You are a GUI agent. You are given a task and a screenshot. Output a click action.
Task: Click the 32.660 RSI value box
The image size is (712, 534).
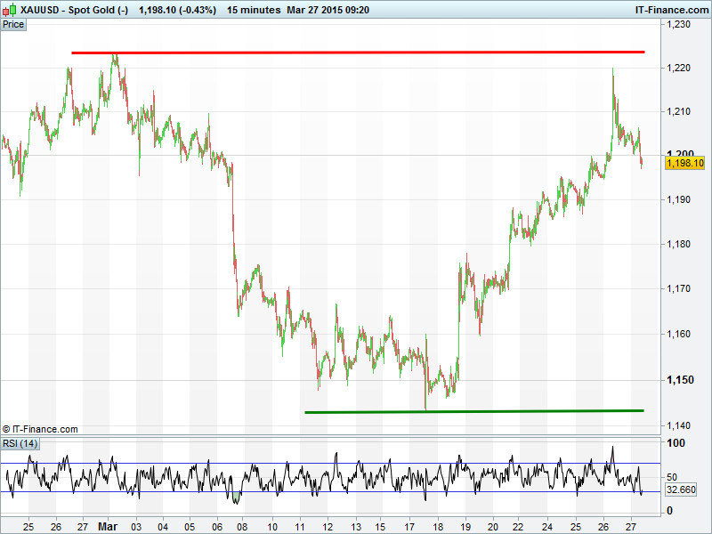point(681,489)
